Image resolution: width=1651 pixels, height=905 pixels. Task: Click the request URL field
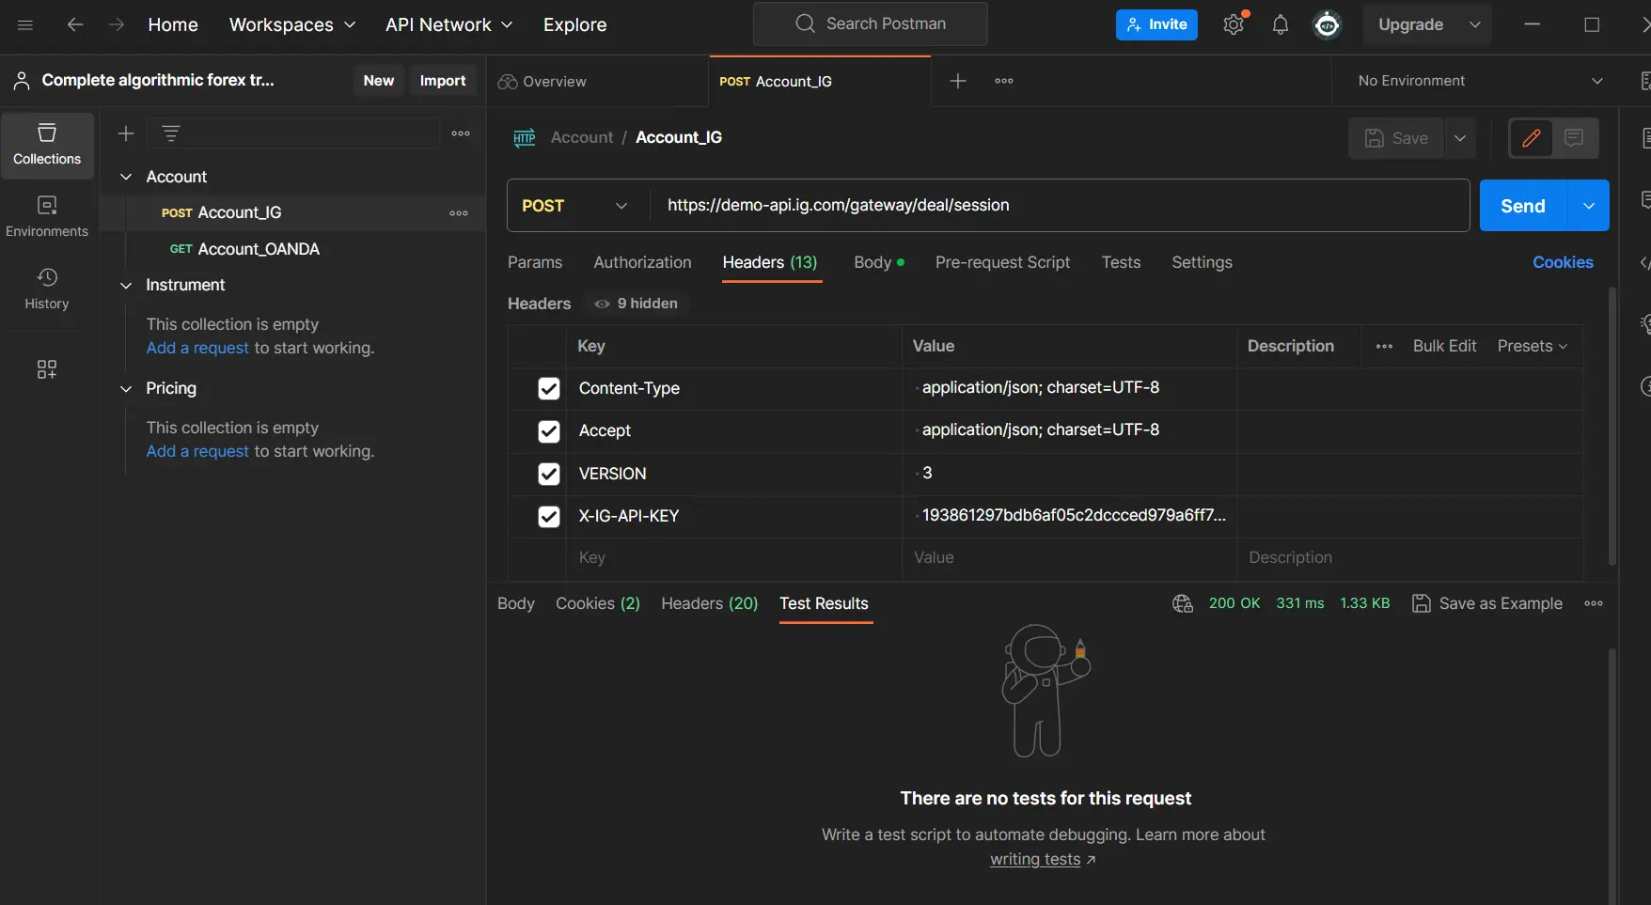click(1059, 205)
